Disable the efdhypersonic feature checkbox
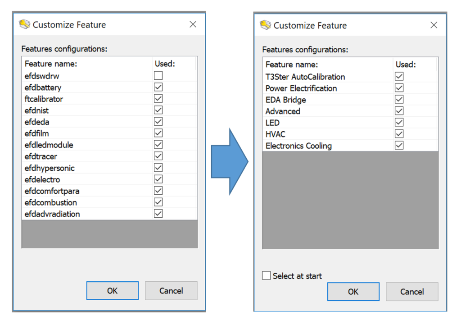The image size is (461, 325). [x=158, y=168]
